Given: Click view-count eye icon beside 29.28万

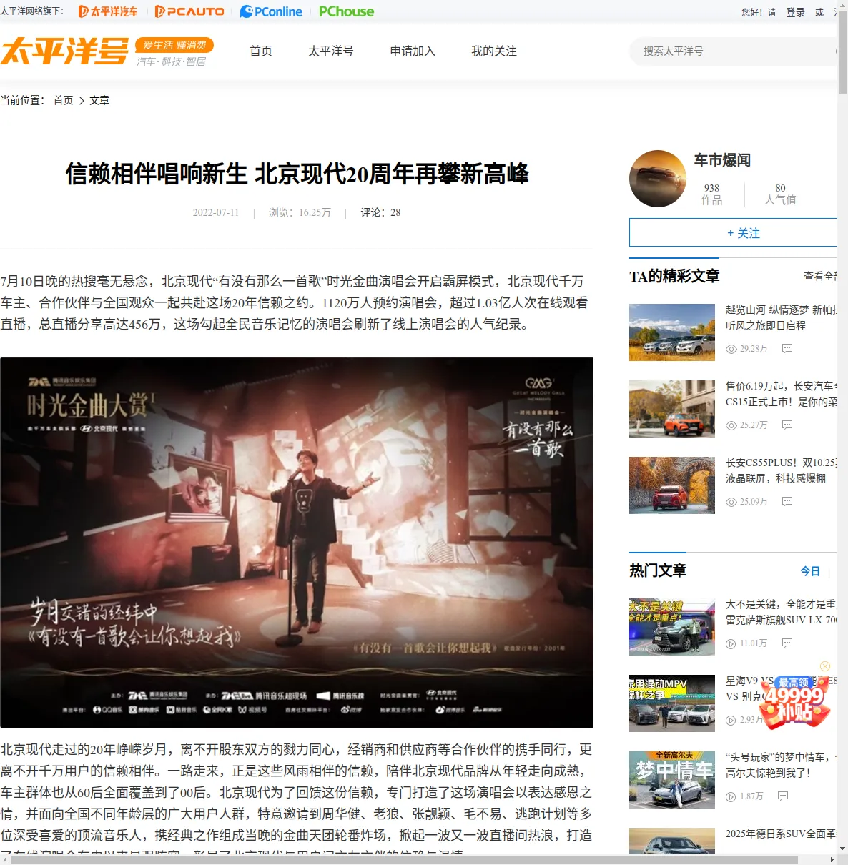Looking at the screenshot, I should 731,349.
